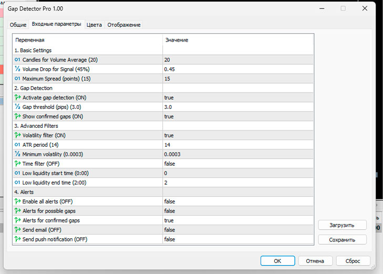
Task: Click the boolean icon beside Alerts for possible gaps
Action: [x=17, y=211]
